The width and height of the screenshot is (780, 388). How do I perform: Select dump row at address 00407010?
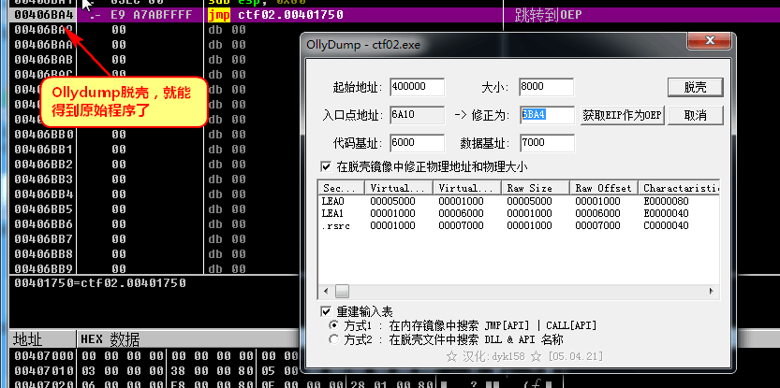(x=155, y=370)
